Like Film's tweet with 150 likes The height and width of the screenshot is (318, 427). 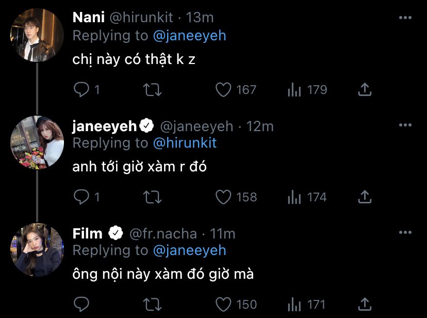(223, 304)
